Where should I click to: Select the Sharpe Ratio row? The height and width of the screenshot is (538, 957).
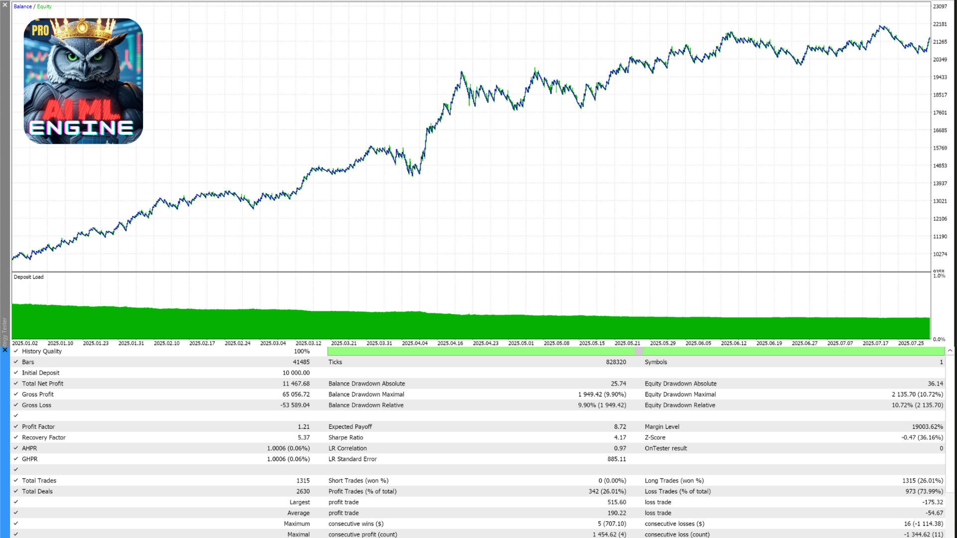[346, 437]
